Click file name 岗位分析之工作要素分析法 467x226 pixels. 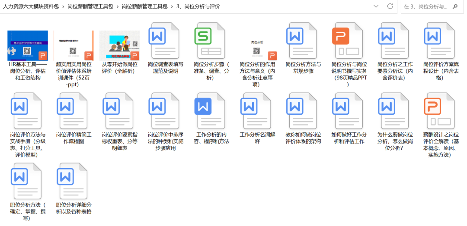point(395,71)
